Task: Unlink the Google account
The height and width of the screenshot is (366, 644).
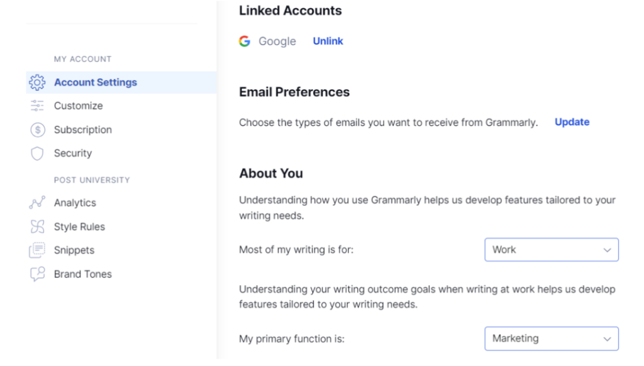Action: pos(328,41)
